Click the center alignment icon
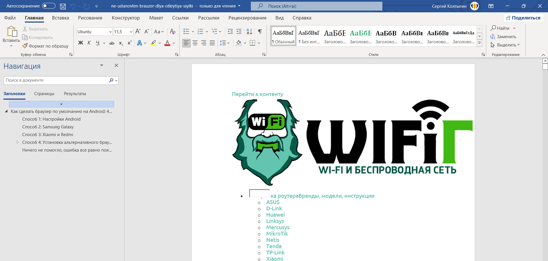This screenshot has height=261, width=548. 195,43
